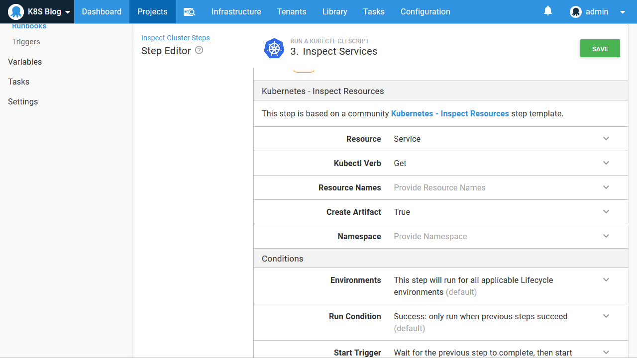Screen dimensions: 637x358
Task: Select Variables in the left sidebar
Action: tap(25, 62)
